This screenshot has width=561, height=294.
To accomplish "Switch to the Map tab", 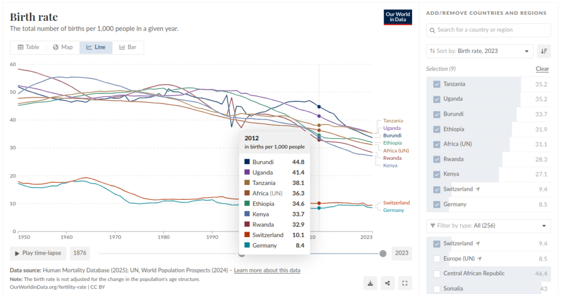I will pos(62,48).
